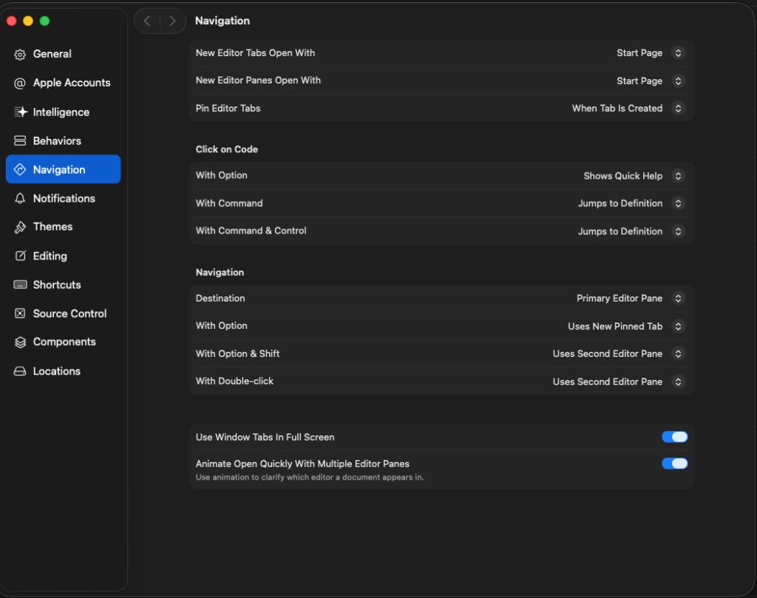Click the Shortcuts keyboard icon
This screenshot has height=598, width=757.
20,285
